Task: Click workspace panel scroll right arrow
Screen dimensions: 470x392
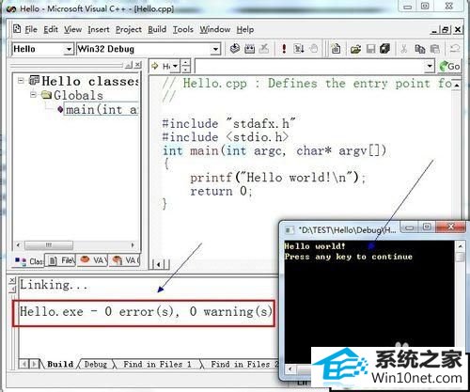Action: click(133, 244)
